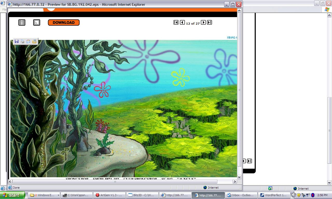The width and height of the screenshot is (332, 199).
Task: Open Inbox - Outlook from the taskbar
Action: (241, 195)
